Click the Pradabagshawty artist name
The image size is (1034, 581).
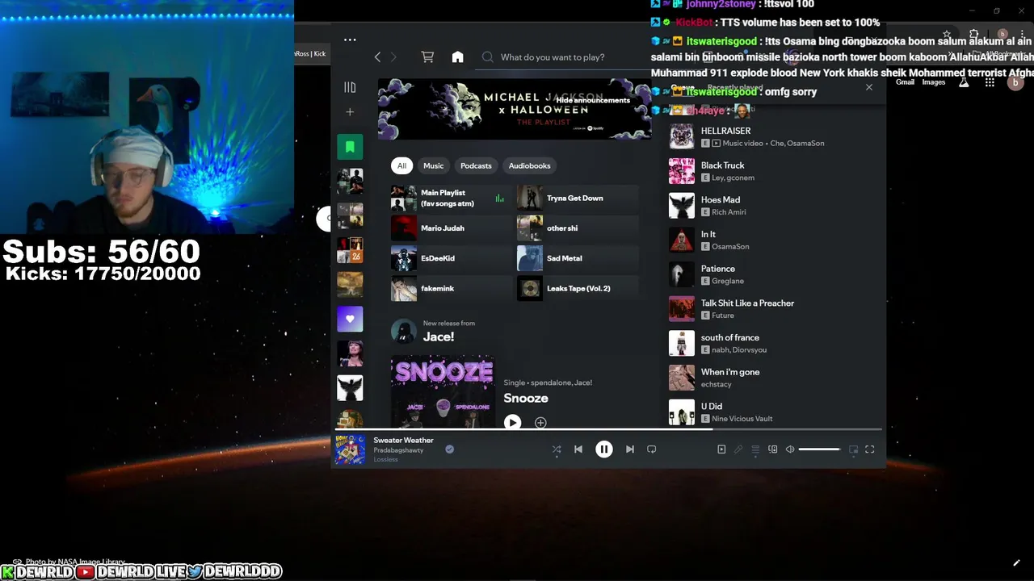[x=398, y=450]
